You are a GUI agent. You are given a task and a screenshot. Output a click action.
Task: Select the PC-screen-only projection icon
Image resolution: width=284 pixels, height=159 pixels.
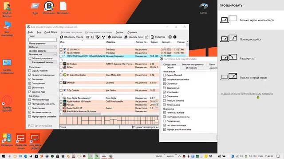tap(229, 19)
